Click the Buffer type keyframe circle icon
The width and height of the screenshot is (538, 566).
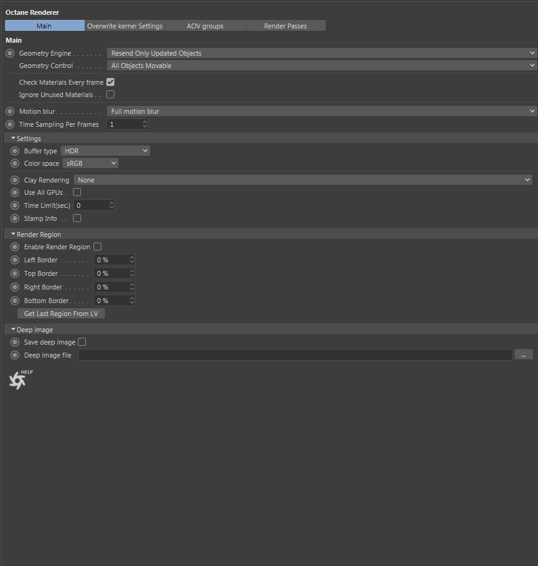(15, 151)
